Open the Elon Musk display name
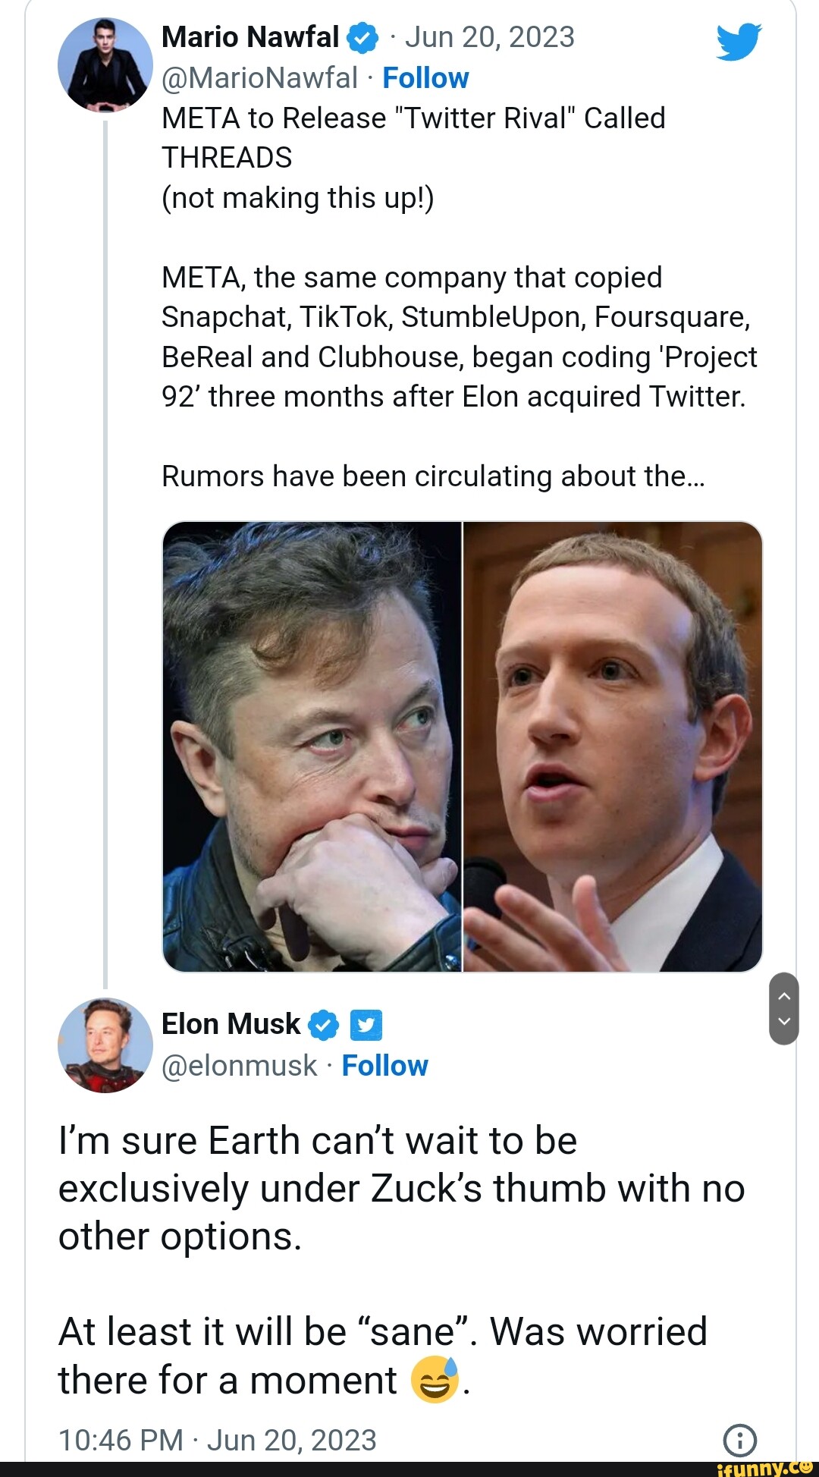819x1477 pixels. 231,1024
